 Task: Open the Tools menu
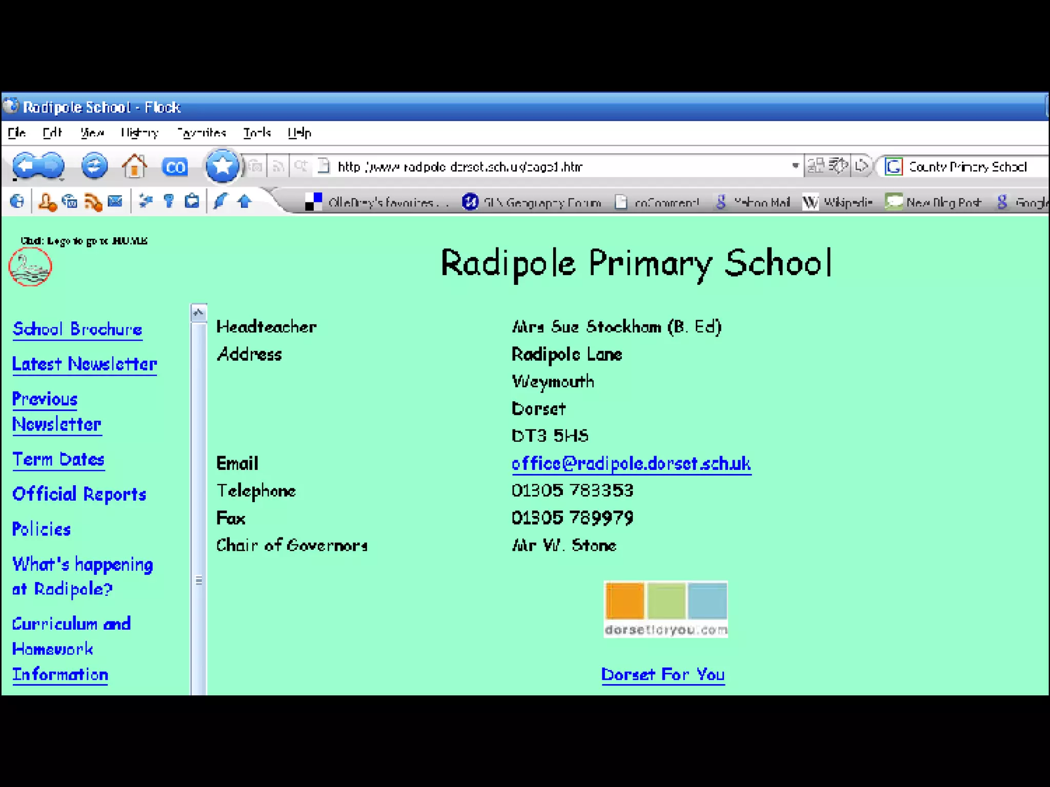pyautogui.click(x=257, y=133)
